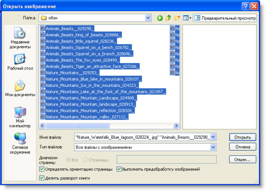Select file Nature_Mountains__029253_
The image size is (266, 191).
[x=72, y=73]
